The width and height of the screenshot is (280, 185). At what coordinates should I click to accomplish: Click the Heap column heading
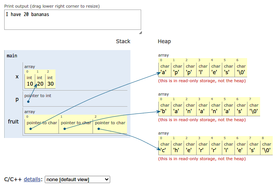click(x=164, y=41)
